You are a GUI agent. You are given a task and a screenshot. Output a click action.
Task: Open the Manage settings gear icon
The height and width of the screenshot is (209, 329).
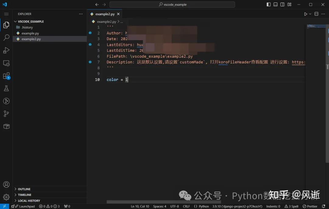6,197
